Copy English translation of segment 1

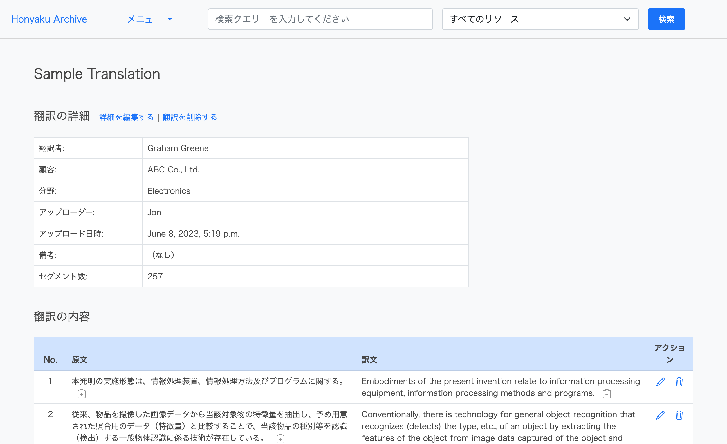607,394
